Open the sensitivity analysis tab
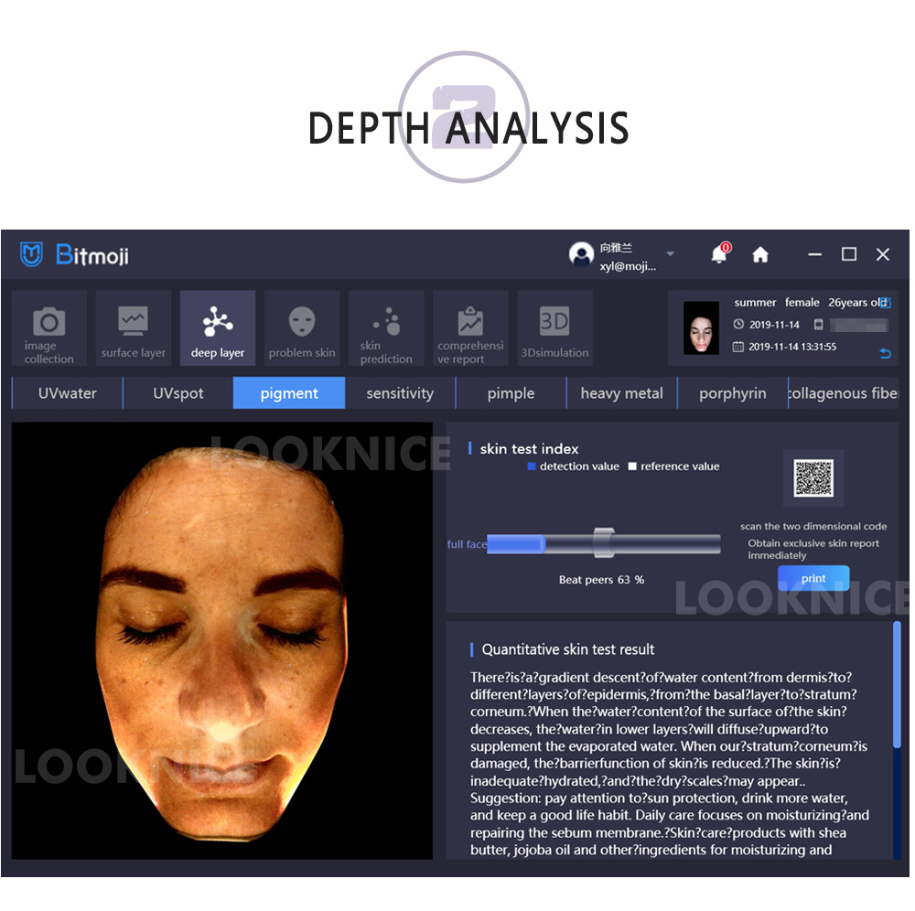Viewport: 915px width, 911px height. 400,392
